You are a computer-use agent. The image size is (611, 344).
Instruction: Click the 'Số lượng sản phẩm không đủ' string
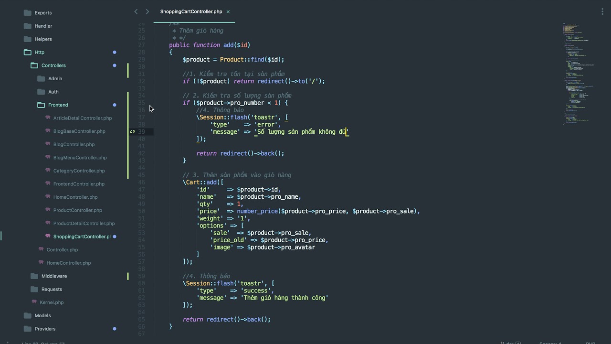point(301,132)
